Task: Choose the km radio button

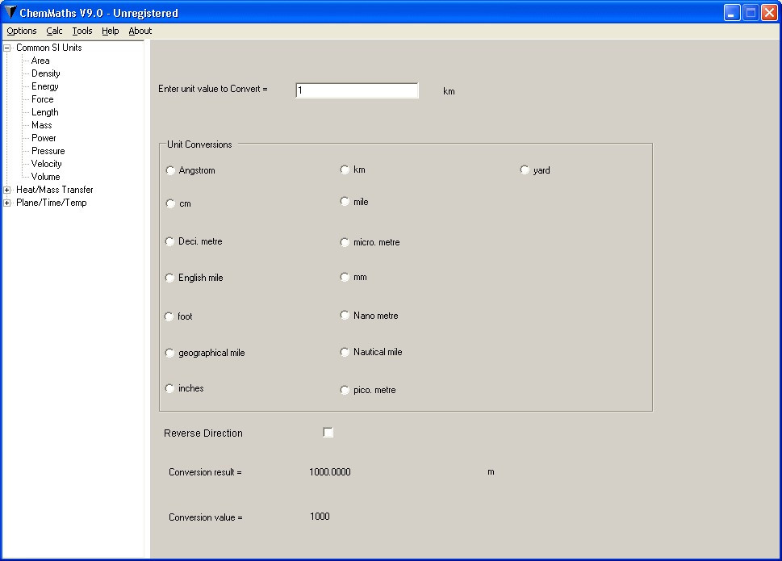Action: tap(345, 170)
